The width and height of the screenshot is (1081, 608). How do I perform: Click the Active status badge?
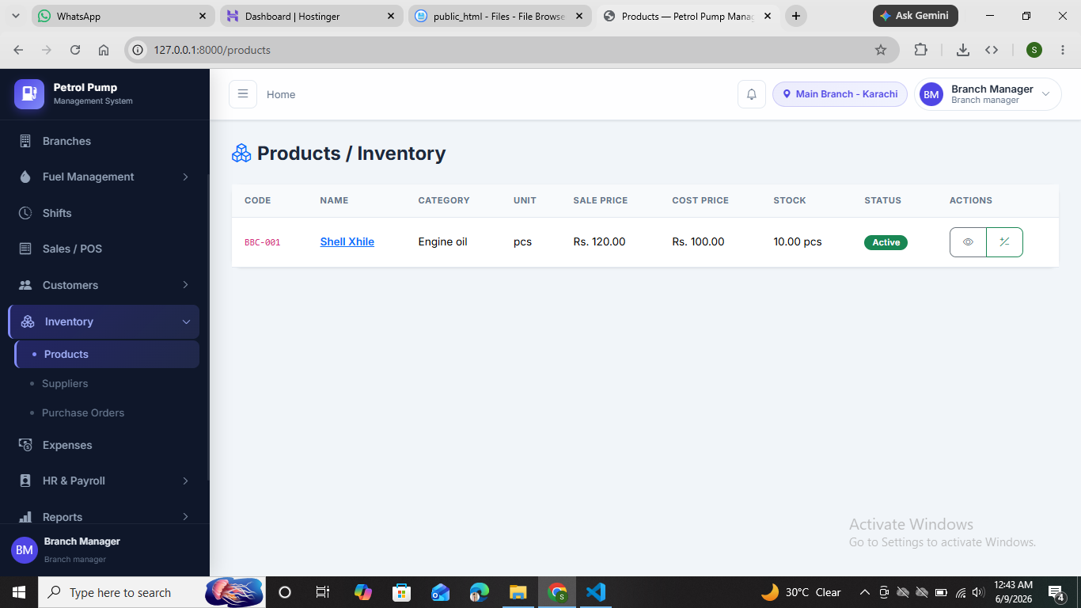(886, 242)
